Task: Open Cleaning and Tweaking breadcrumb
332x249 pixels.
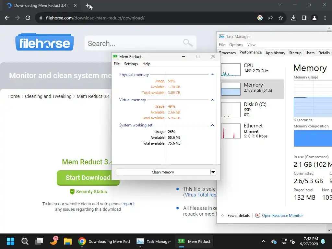Action: [x=48, y=96]
